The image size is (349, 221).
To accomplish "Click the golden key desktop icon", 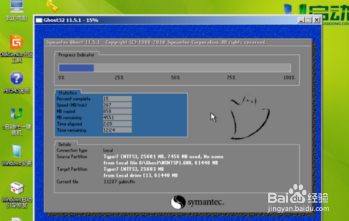I will point(53,6).
